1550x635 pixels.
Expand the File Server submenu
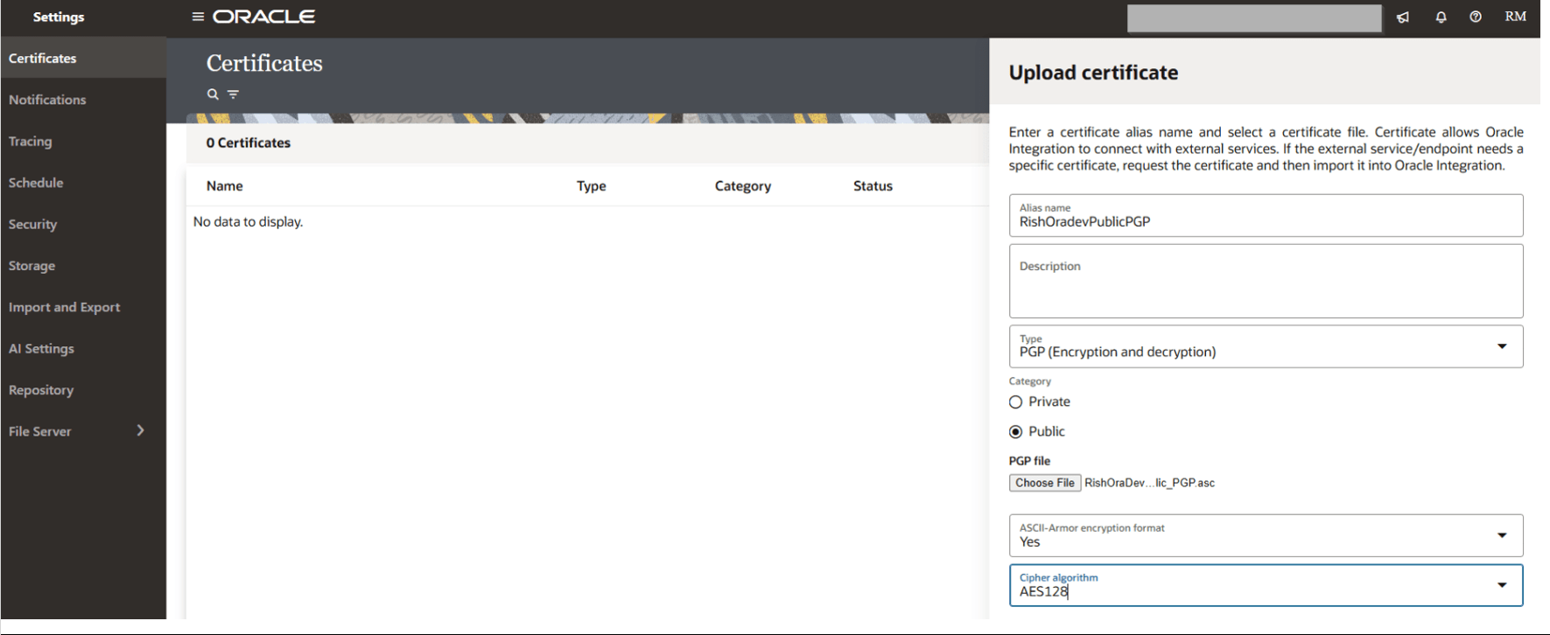(x=140, y=430)
